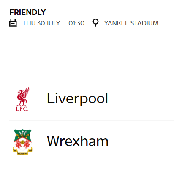
Task: Open the YANKEE STADIUM venue label
Action: (x=131, y=23)
